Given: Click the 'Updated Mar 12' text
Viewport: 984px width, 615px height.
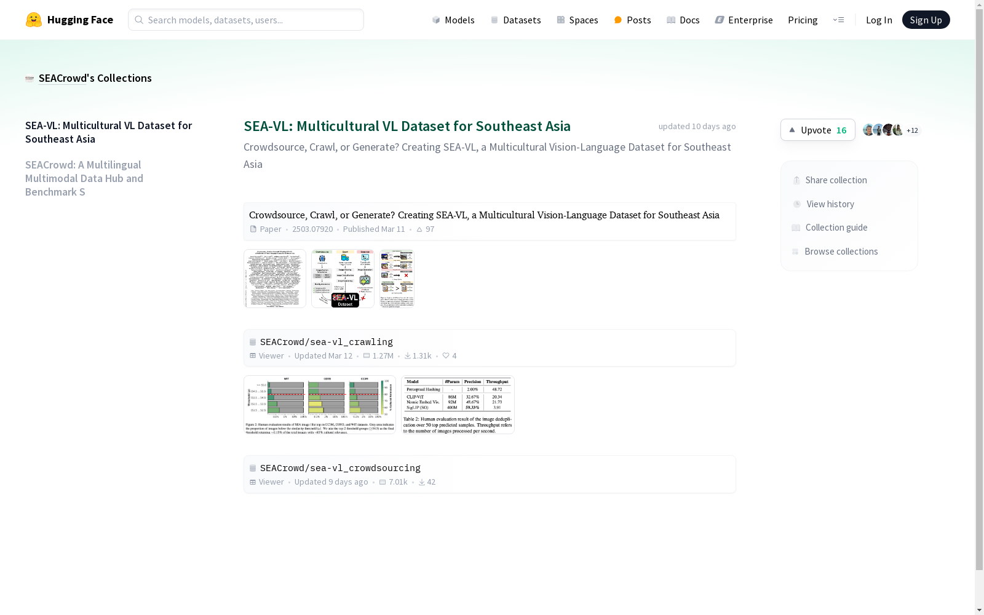Looking at the screenshot, I should coord(323,355).
